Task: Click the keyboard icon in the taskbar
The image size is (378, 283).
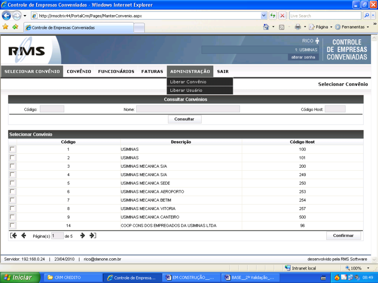Action: (x=323, y=278)
